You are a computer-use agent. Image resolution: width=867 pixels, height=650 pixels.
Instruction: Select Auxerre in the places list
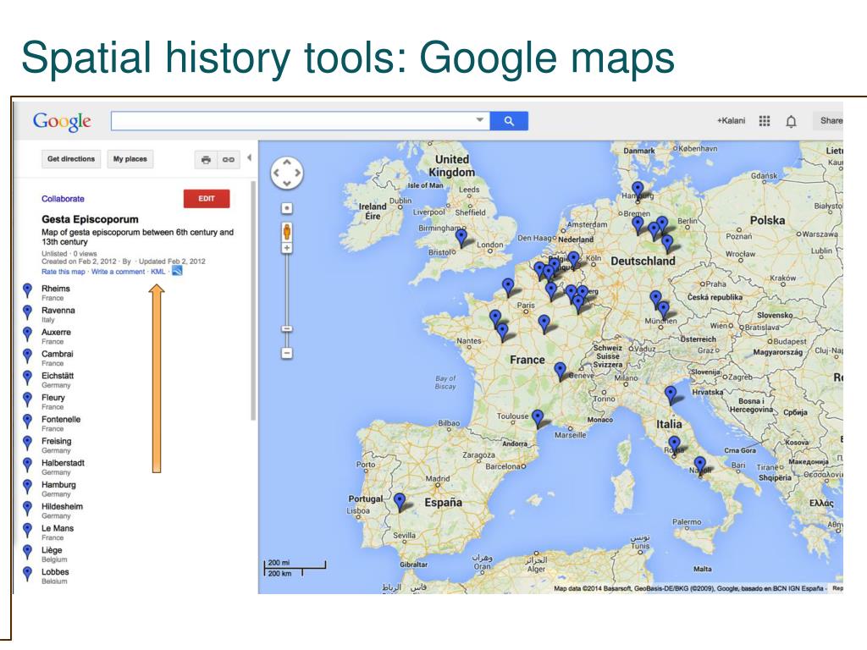pyautogui.click(x=56, y=332)
